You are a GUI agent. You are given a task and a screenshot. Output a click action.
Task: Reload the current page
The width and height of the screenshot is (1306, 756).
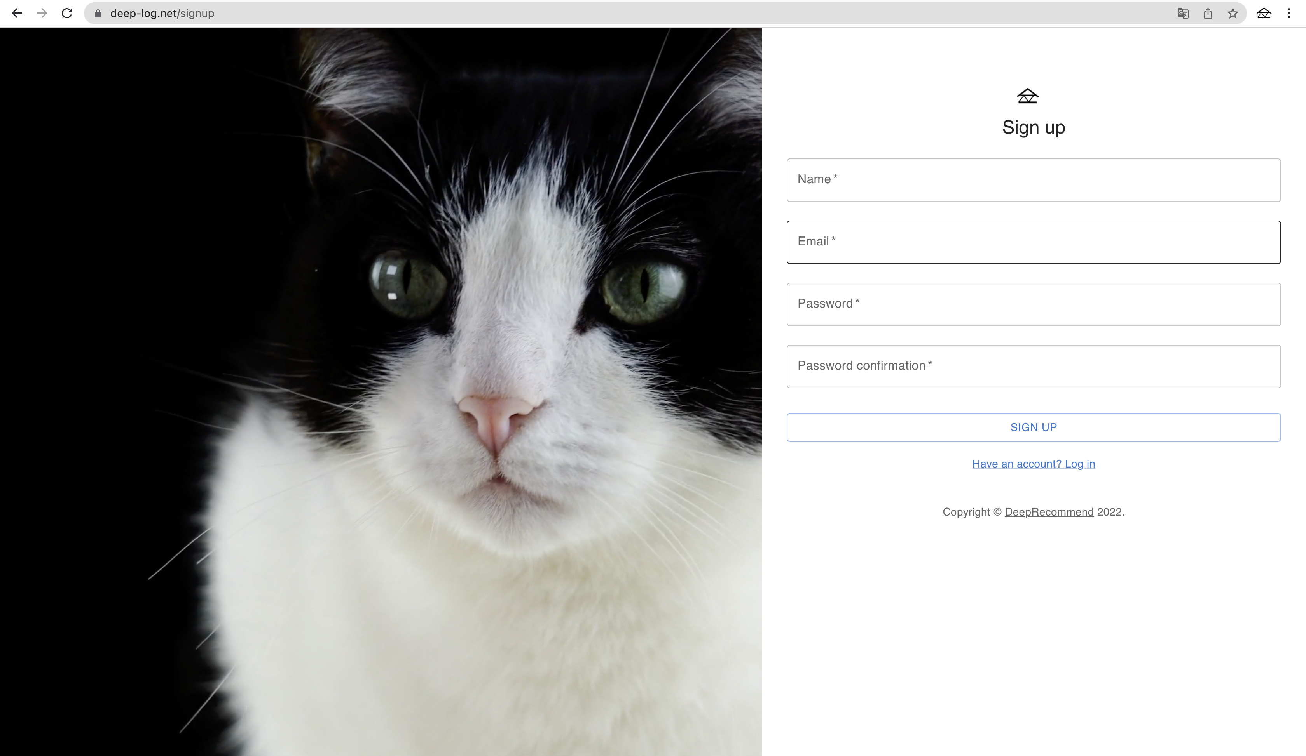[67, 14]
